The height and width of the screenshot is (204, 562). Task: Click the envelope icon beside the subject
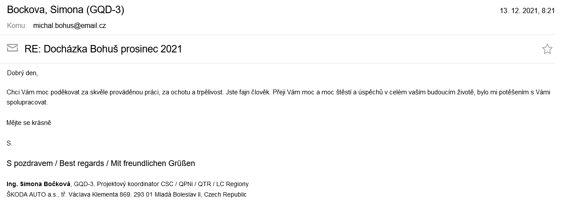tap(12, 48)
